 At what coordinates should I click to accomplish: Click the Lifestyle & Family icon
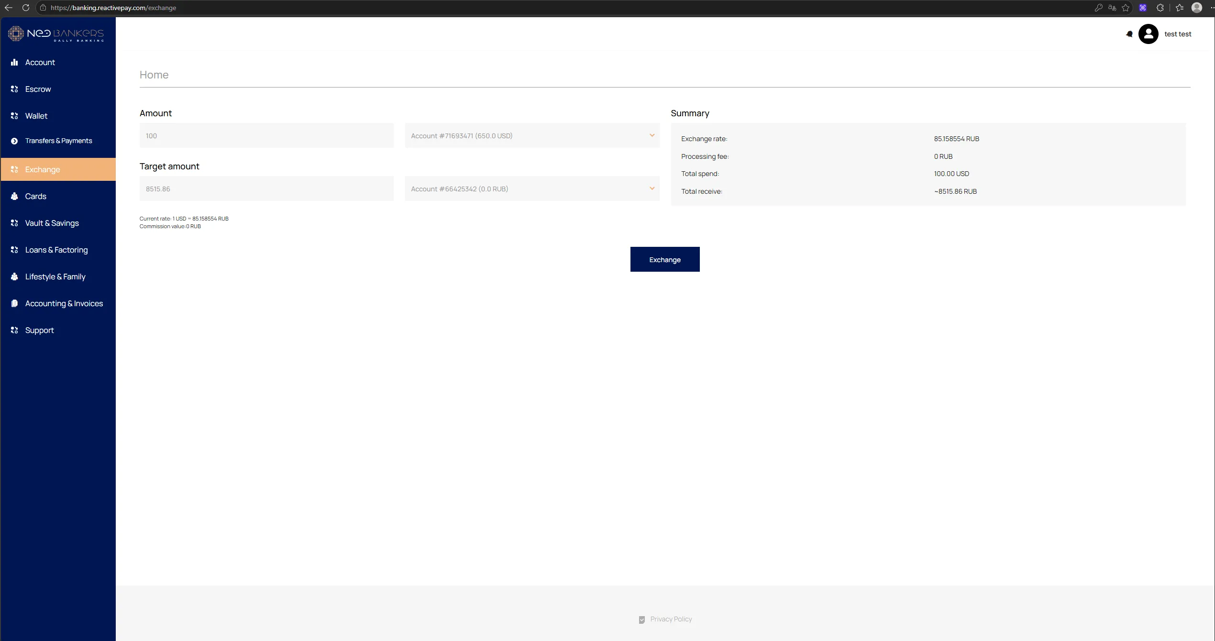click(14, 276)
